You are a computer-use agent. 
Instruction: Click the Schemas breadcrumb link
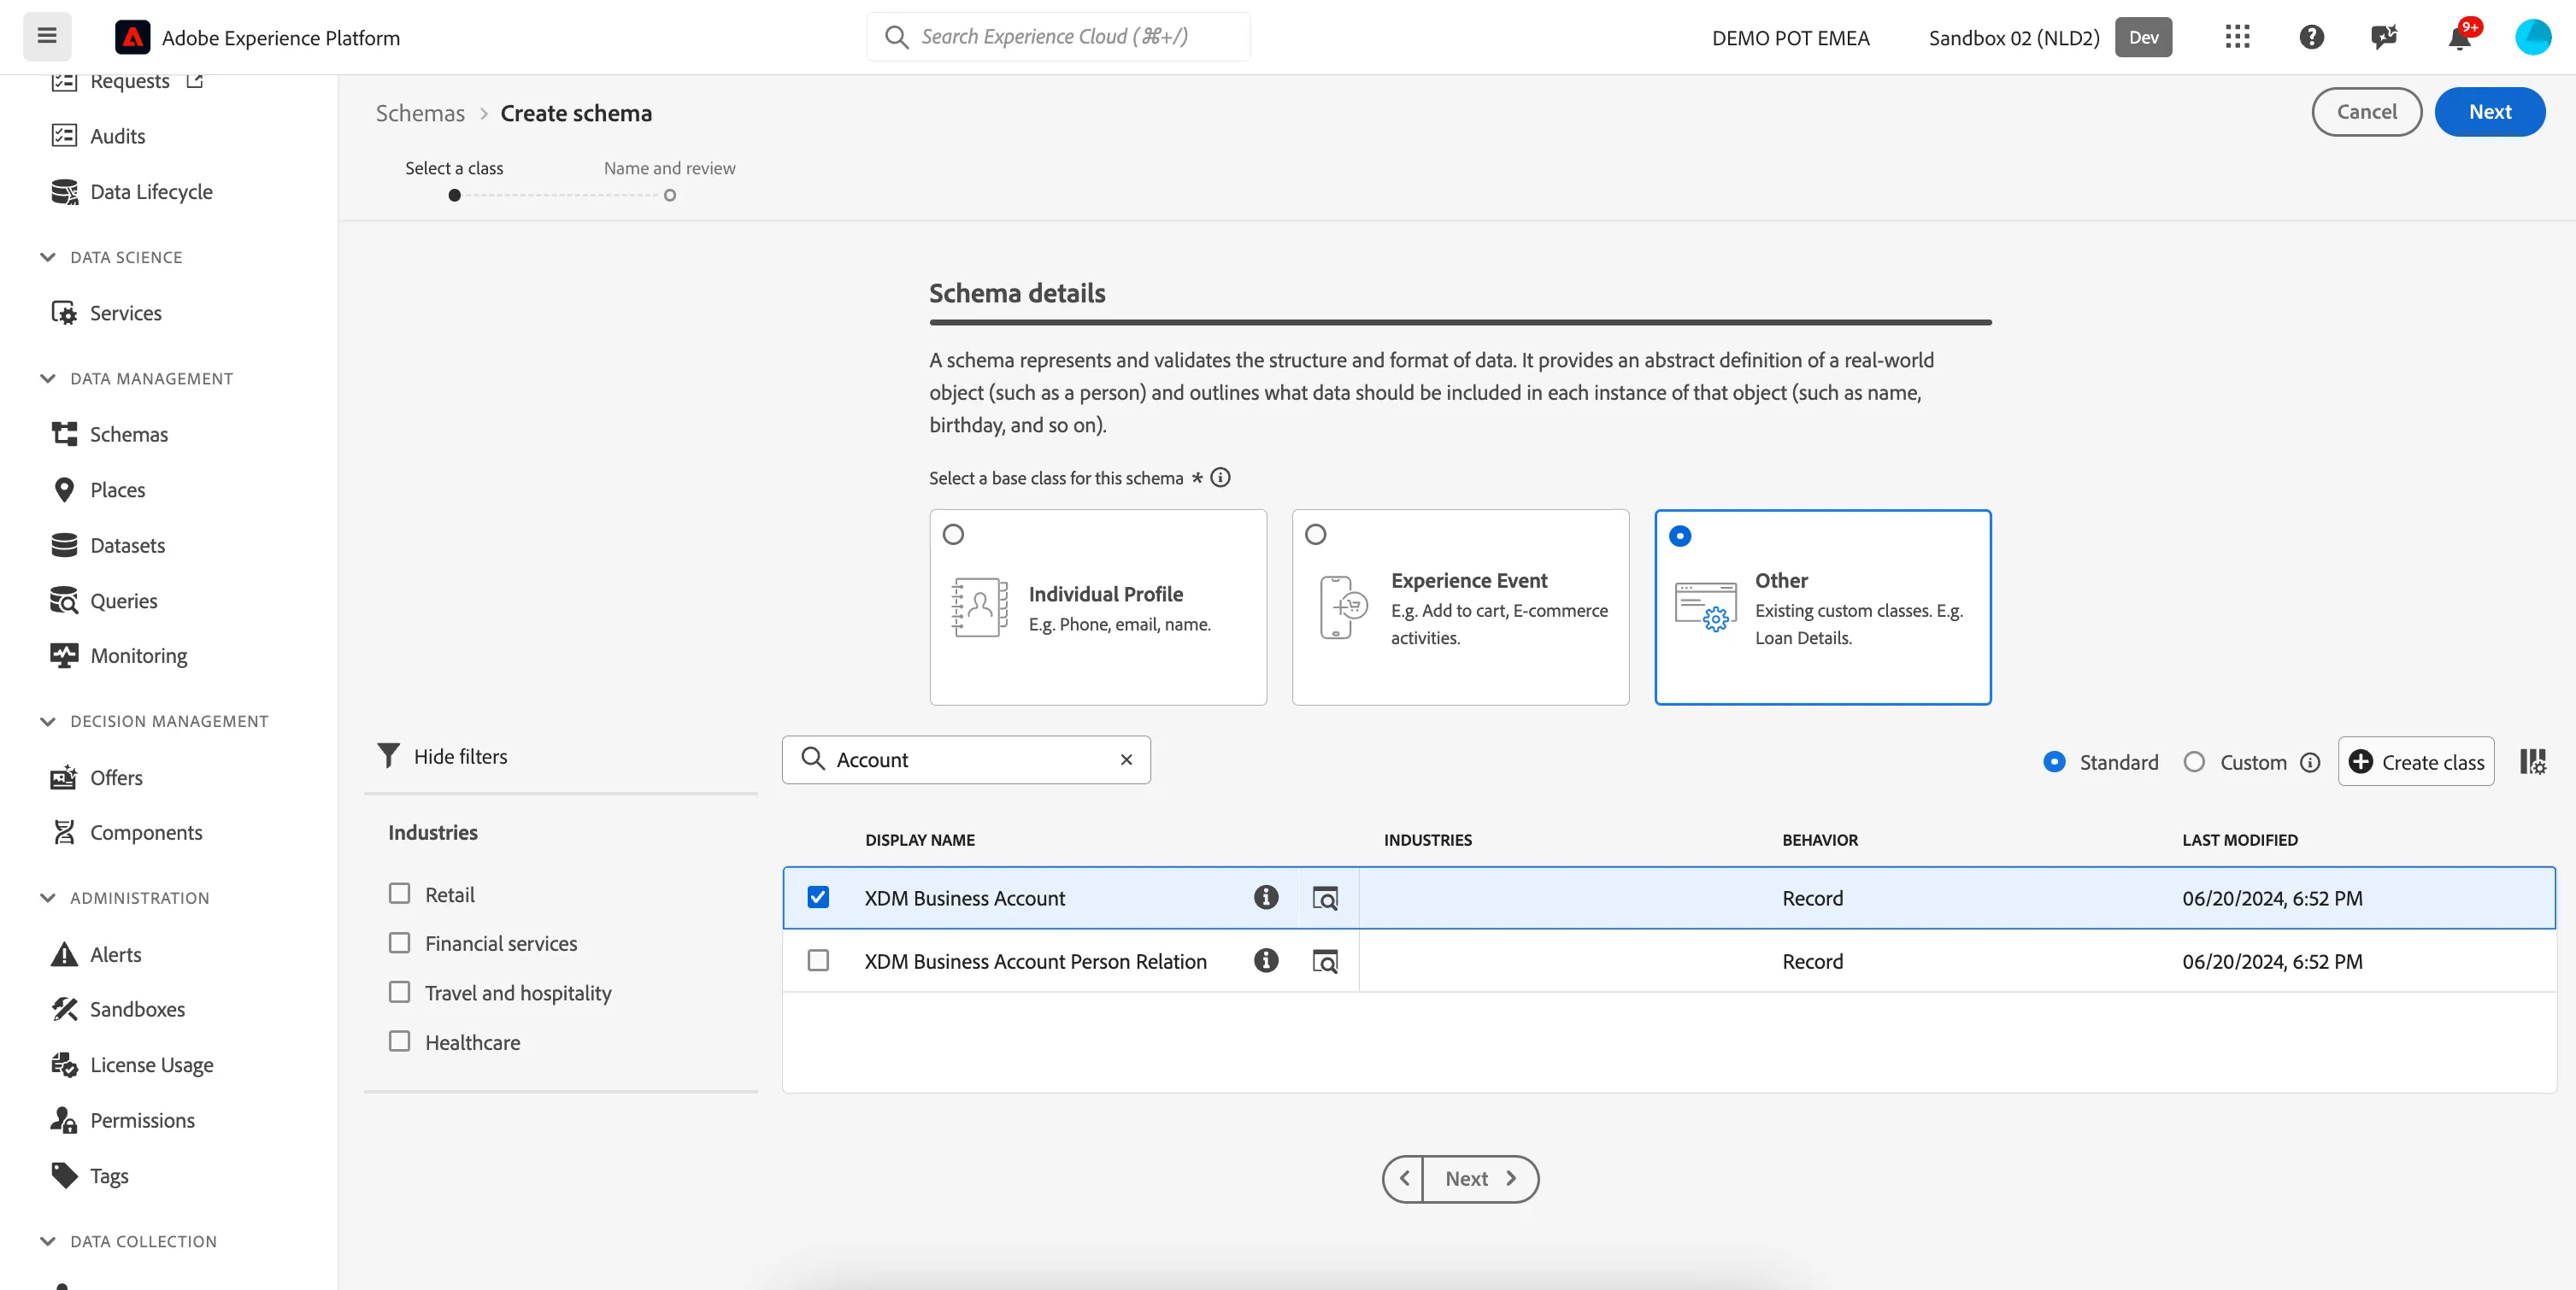pyautogui.click(x=420, y=113)
